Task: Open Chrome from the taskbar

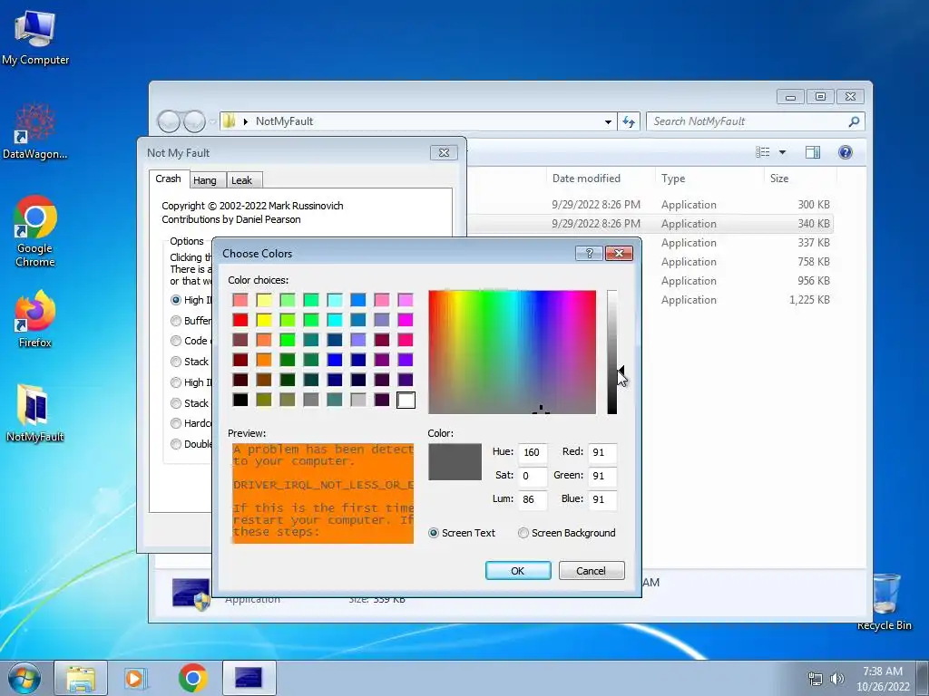Action: pos(192,678)
